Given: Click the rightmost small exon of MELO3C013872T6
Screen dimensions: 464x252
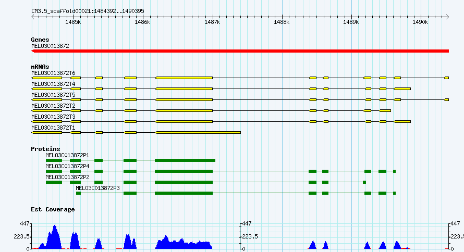Looking at the screenshot, I should coord(447,78).
